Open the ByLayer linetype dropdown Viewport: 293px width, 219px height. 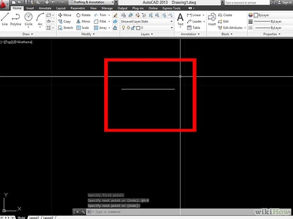pyautogui.click(x=273, y=28)
